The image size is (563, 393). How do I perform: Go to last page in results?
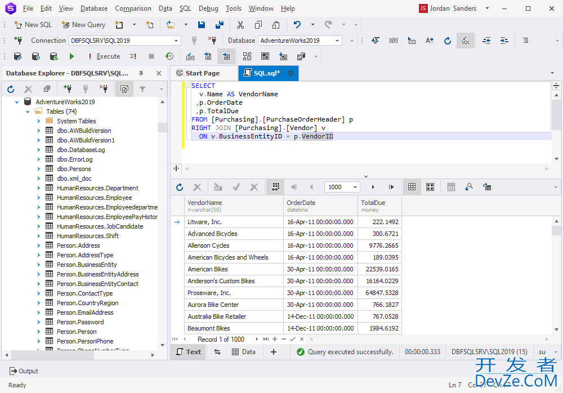click(391, 187)
